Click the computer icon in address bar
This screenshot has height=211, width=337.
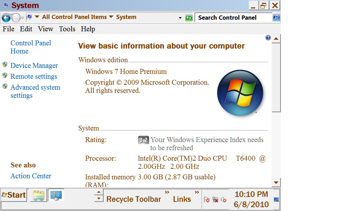29,17
